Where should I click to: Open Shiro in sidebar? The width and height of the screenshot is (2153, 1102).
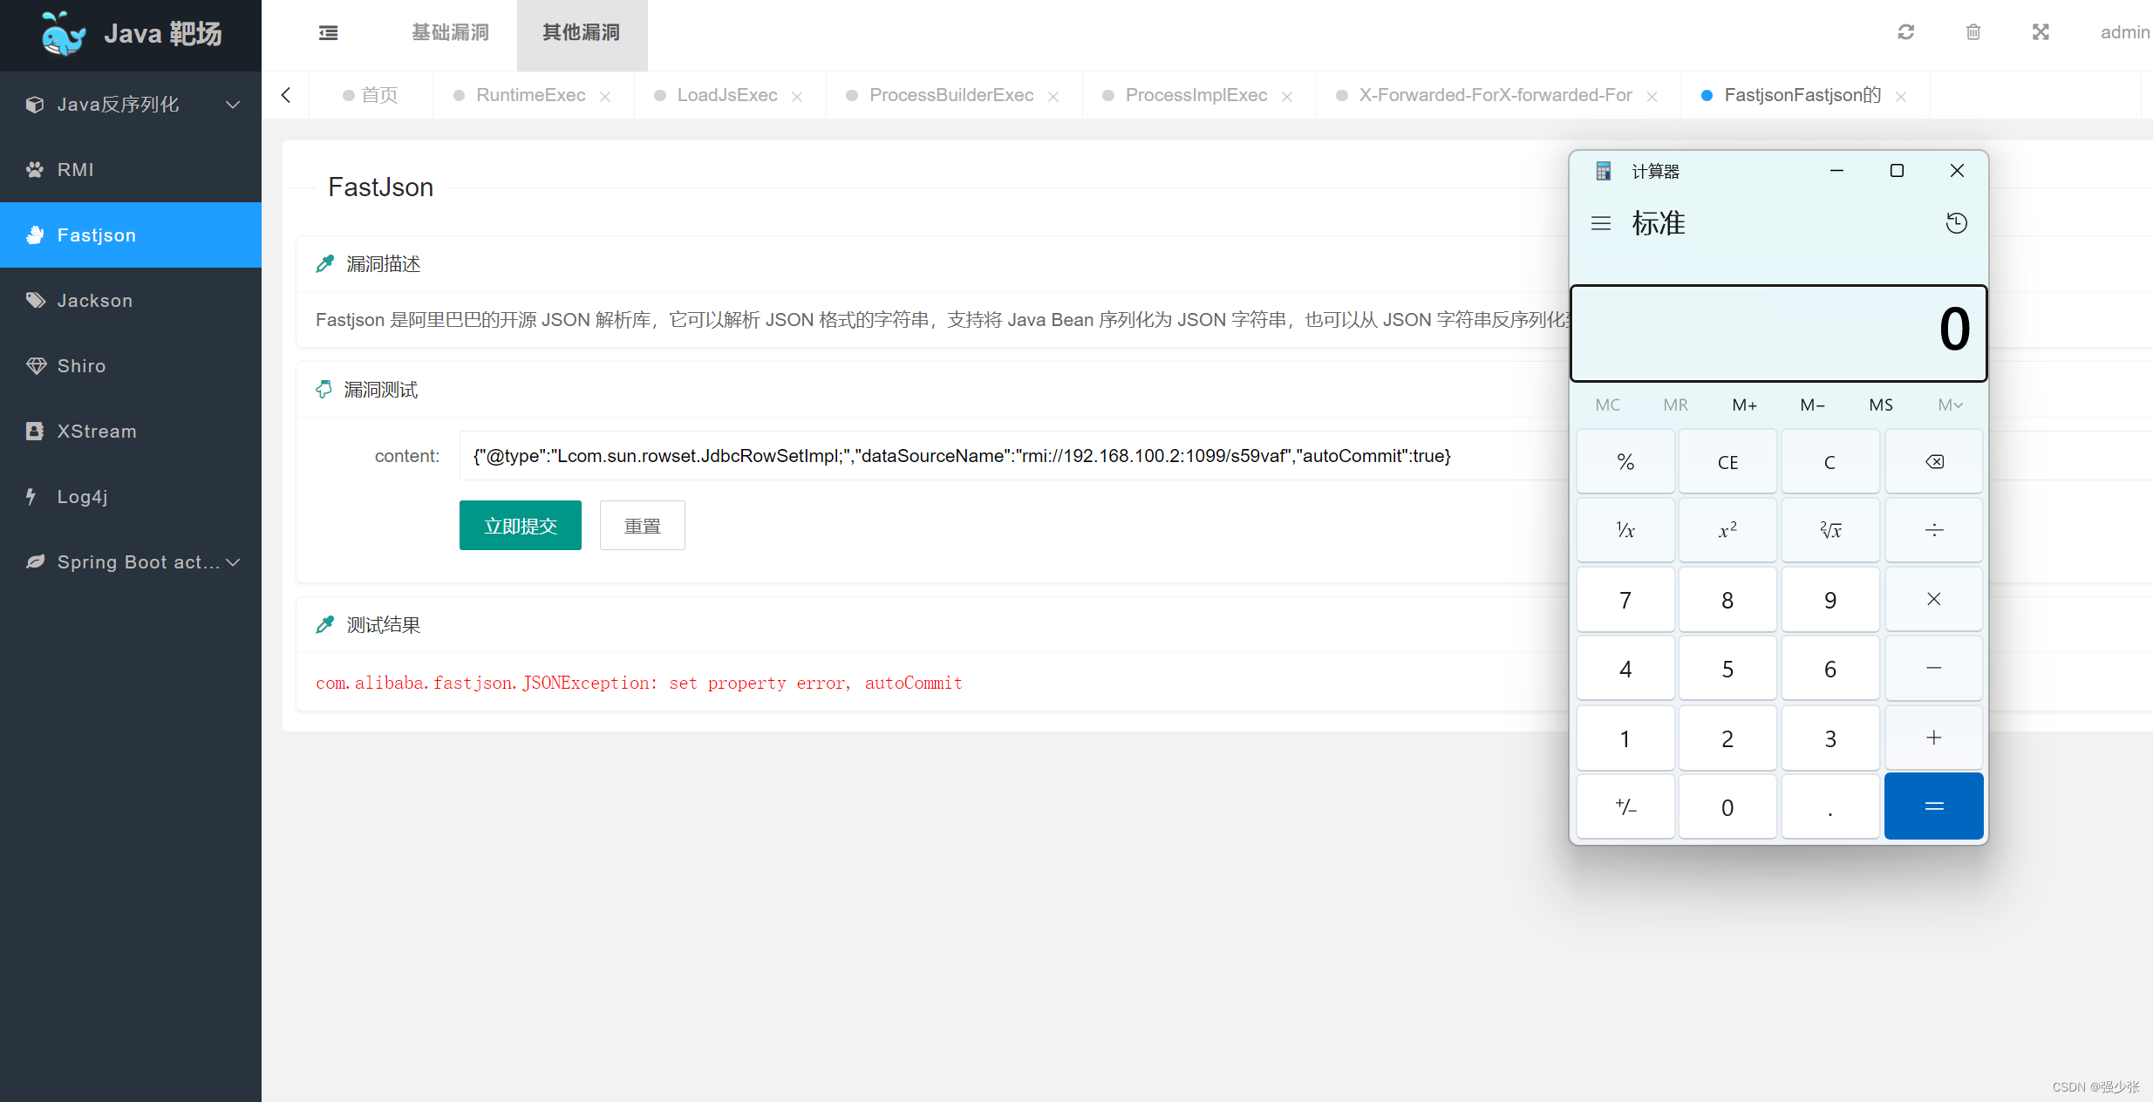point(131,366)
